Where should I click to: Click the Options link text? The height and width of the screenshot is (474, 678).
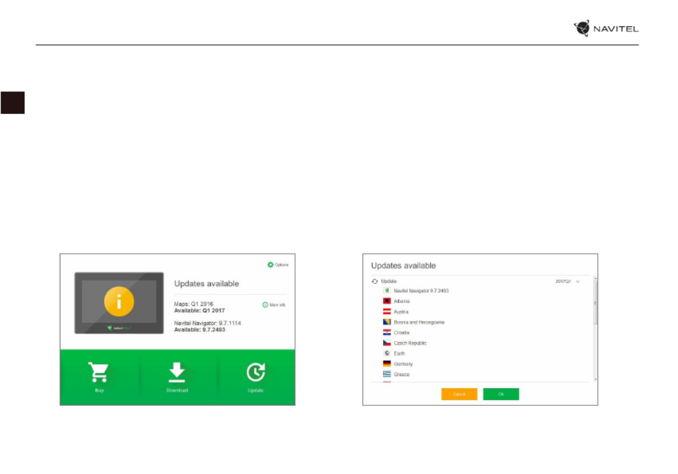[281, 265]
